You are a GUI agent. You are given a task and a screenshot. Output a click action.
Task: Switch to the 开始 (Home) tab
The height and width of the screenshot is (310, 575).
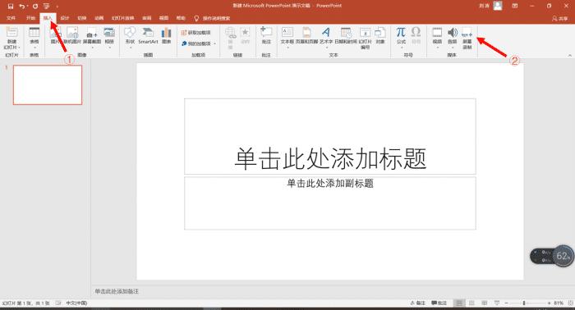[x=30, y=18]
